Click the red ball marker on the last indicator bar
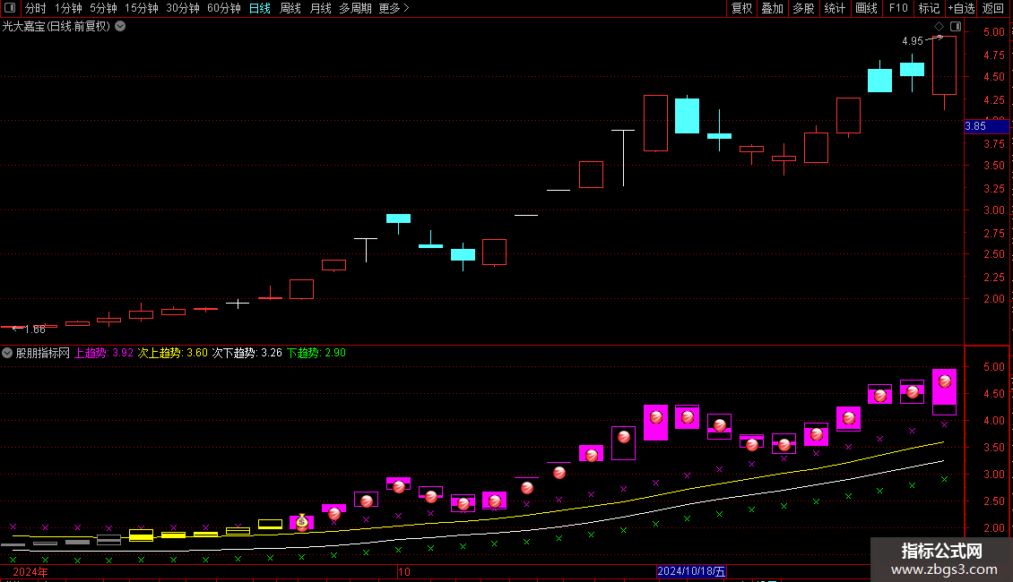Image resolution: width=1013 pixels, height=582 pixels. 945,382
